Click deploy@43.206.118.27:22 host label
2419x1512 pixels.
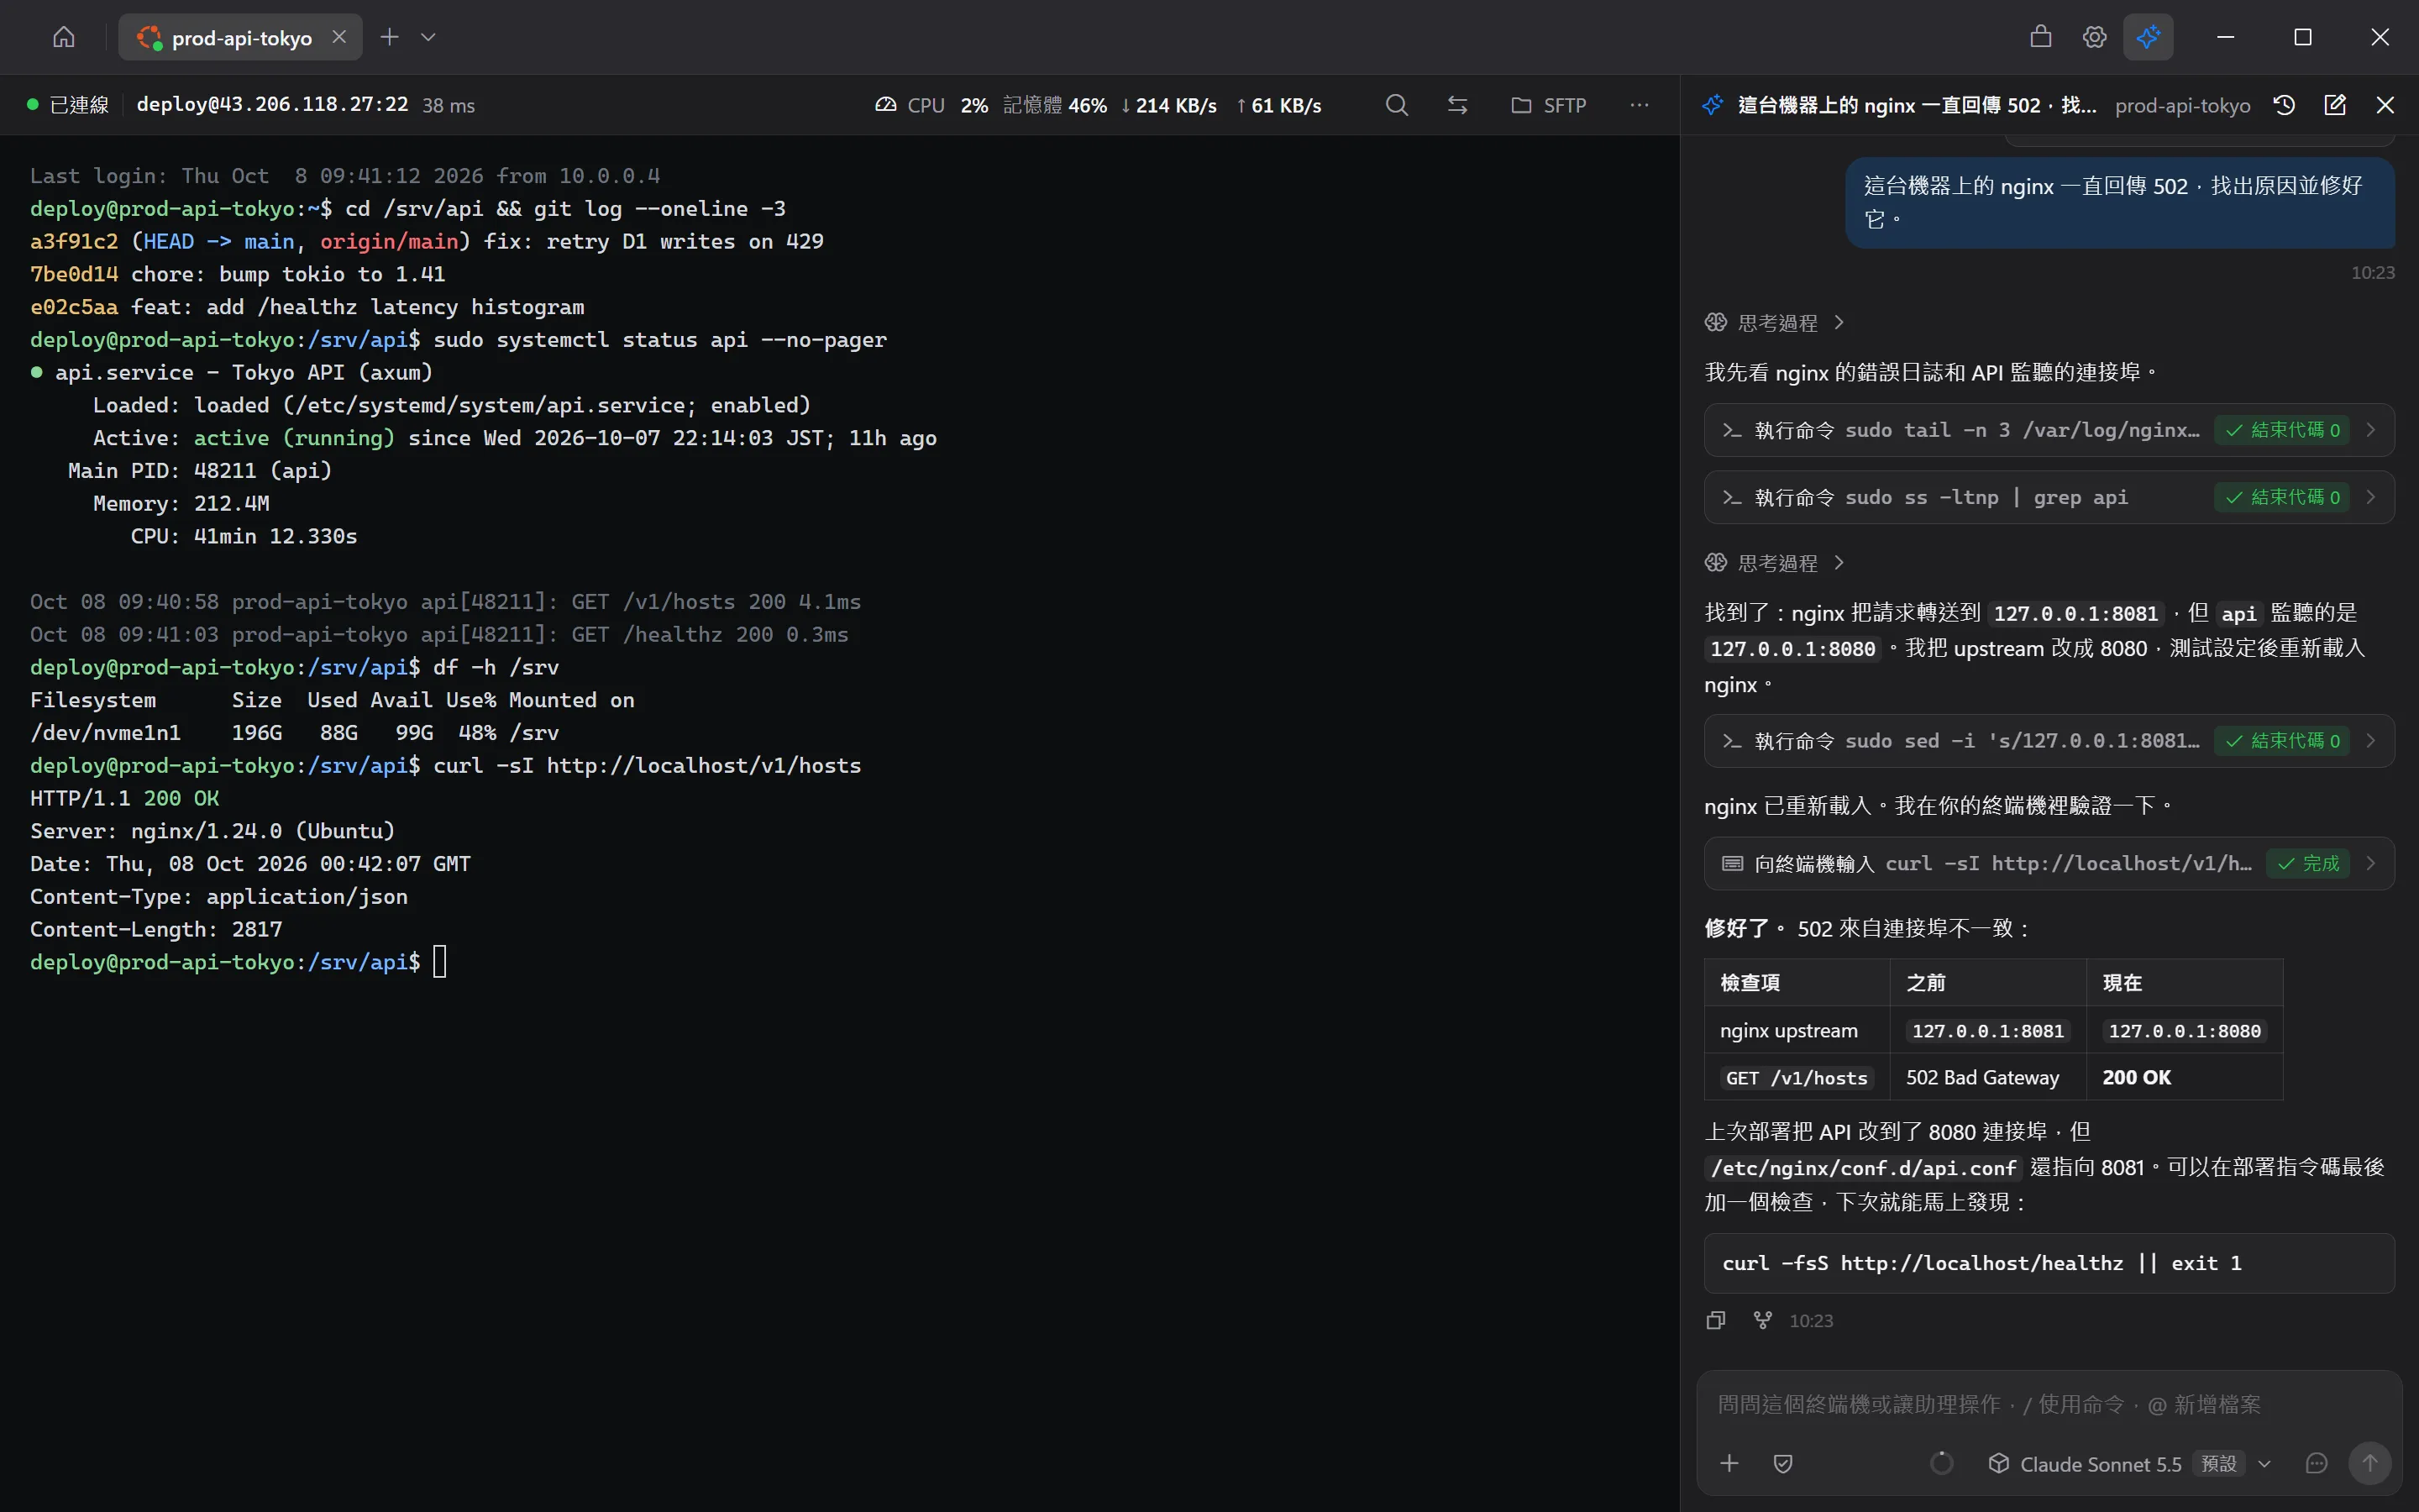click(x=272, y=104)
